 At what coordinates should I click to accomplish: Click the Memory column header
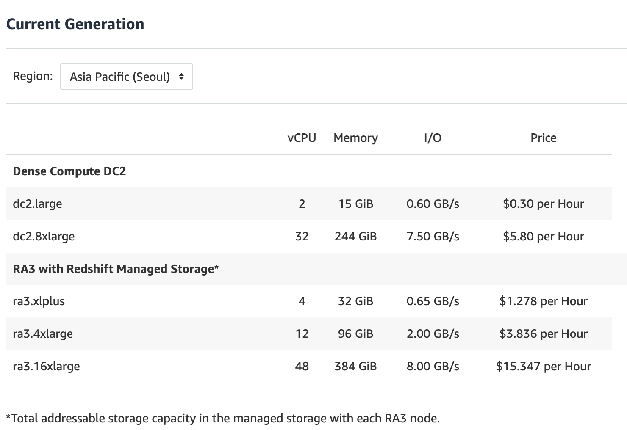pos(355,138)
